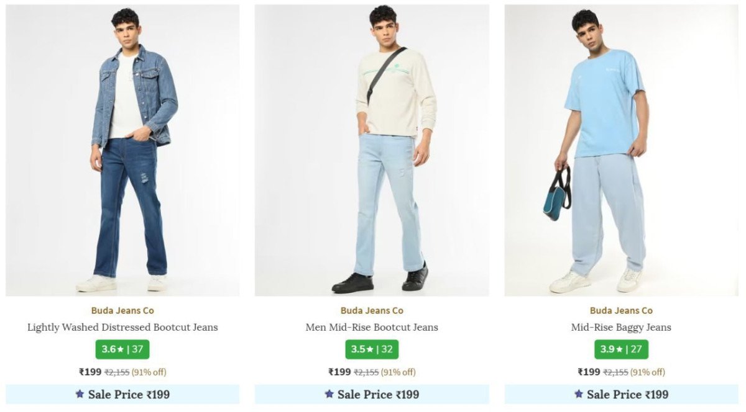Click the 3.5 star rating badge

coord(372,349)
